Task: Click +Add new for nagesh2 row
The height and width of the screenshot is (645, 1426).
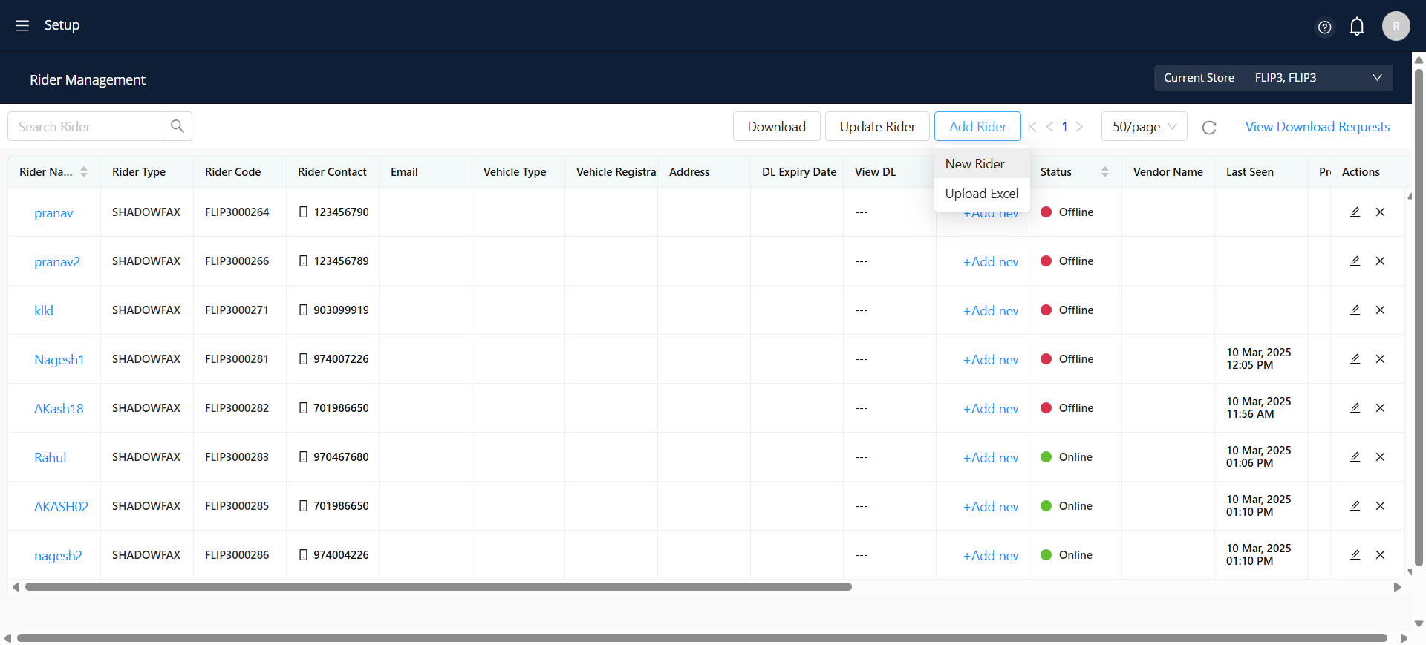Action: tap(991, 556)
